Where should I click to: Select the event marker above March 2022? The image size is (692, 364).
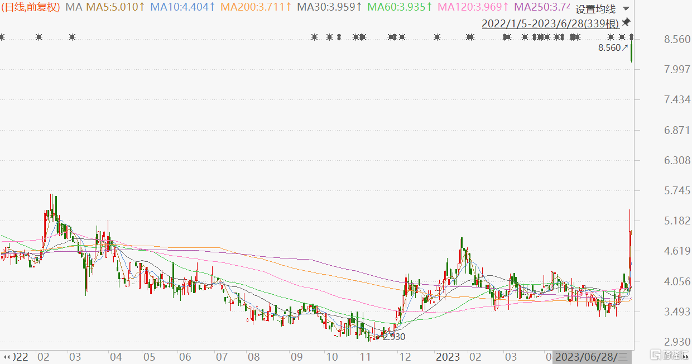[72, 37]
